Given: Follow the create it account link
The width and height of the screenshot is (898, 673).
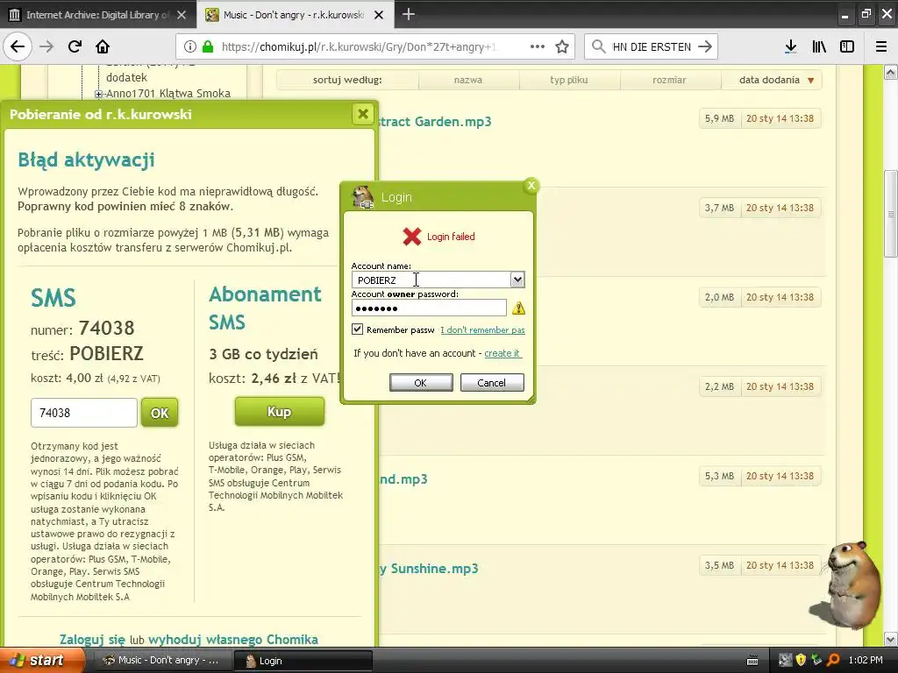Looking at the screenshot, I should click(502, 353).
